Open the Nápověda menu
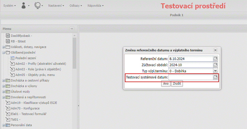This screenshot has height=129, width=247. pos(95,5)
